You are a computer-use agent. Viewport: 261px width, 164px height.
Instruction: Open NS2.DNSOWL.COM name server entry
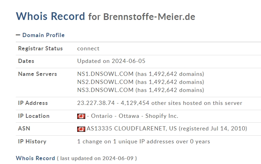(x=105, y=82)
